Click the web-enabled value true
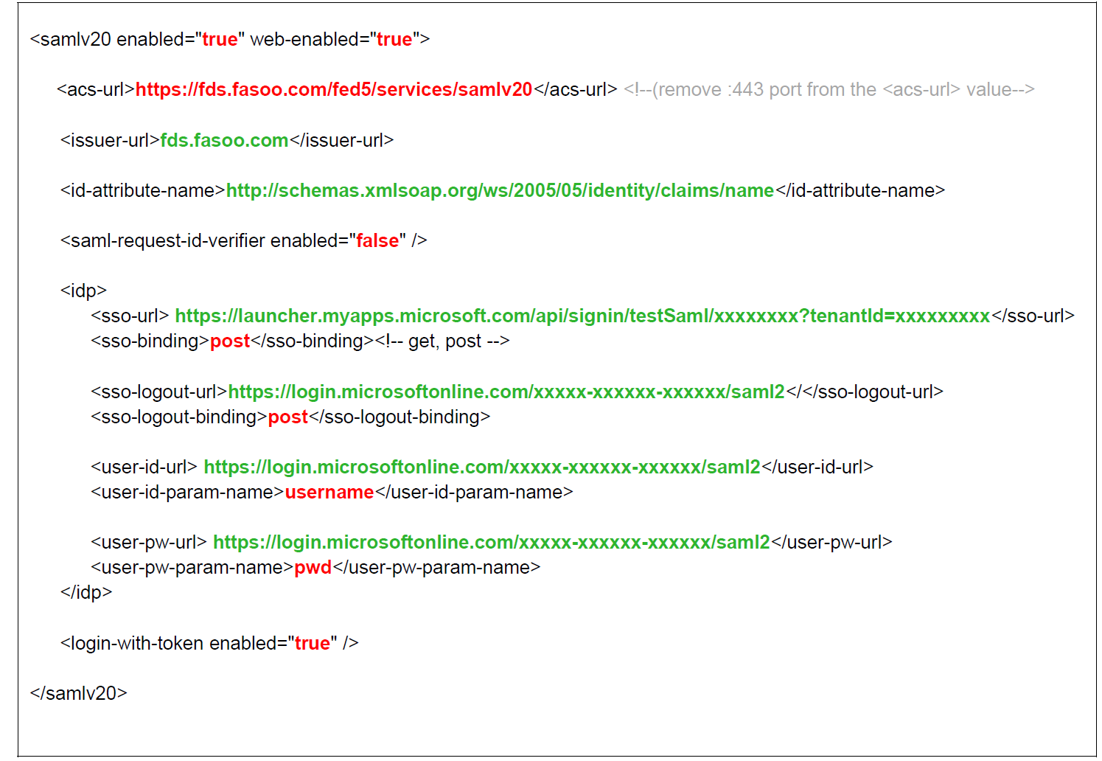1102x761 pixels. point(394,40)
